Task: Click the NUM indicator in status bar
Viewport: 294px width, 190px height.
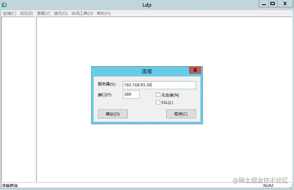Action: click(x=268, y=185)
